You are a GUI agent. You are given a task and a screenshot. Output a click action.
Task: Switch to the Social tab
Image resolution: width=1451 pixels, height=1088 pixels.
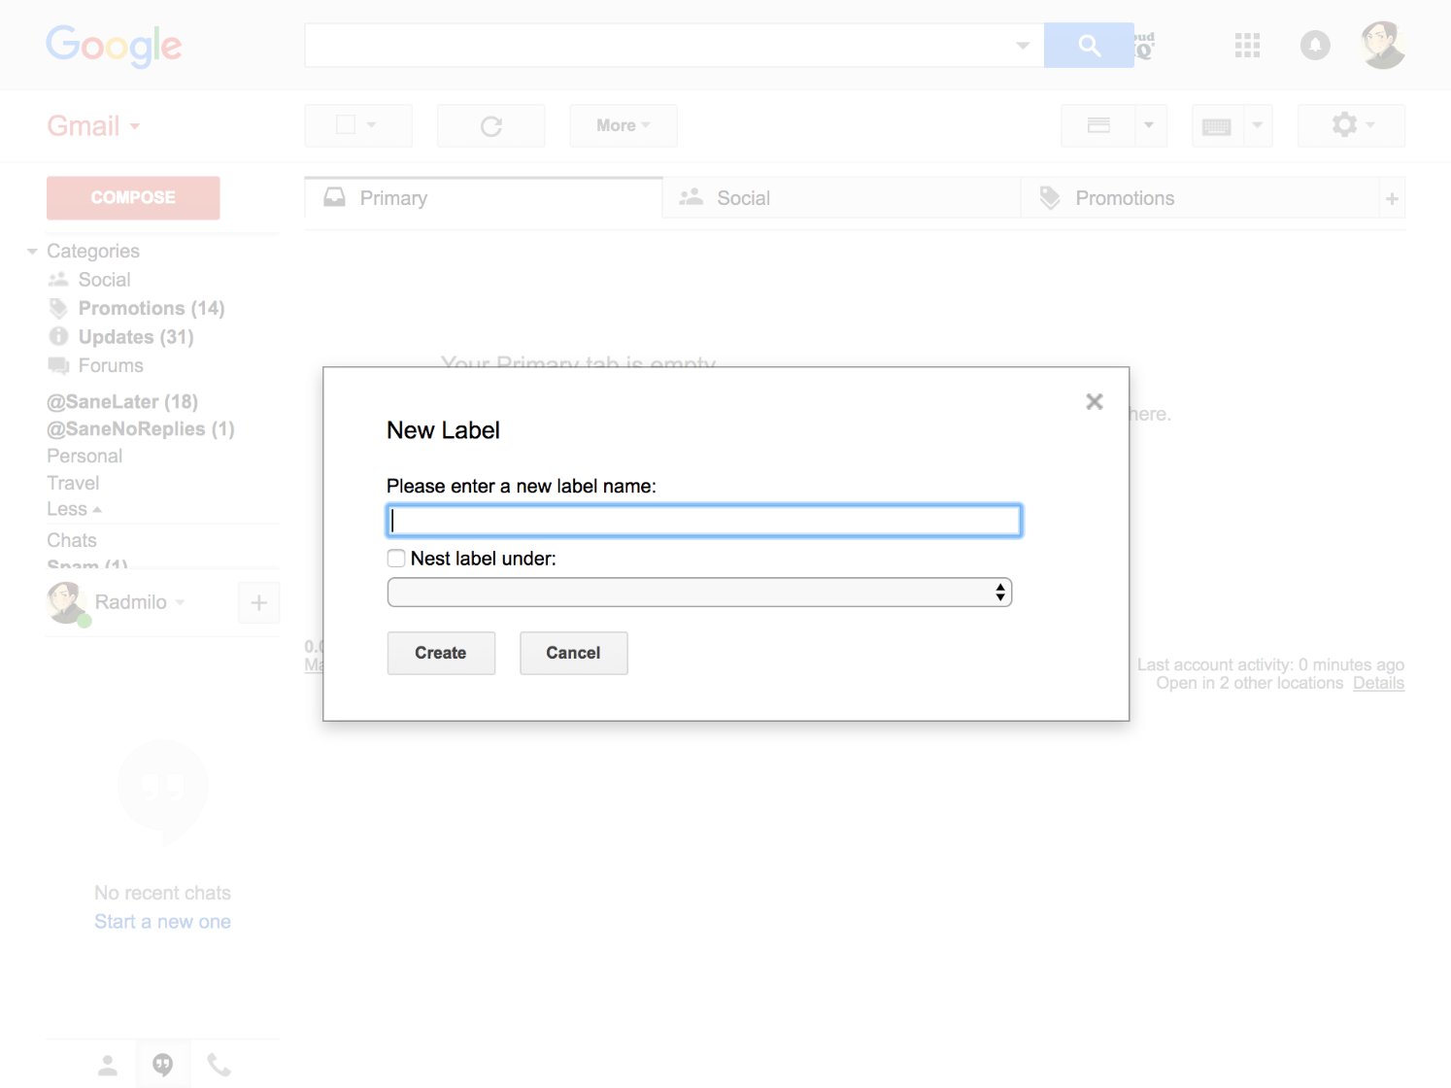tap(743, 197)
